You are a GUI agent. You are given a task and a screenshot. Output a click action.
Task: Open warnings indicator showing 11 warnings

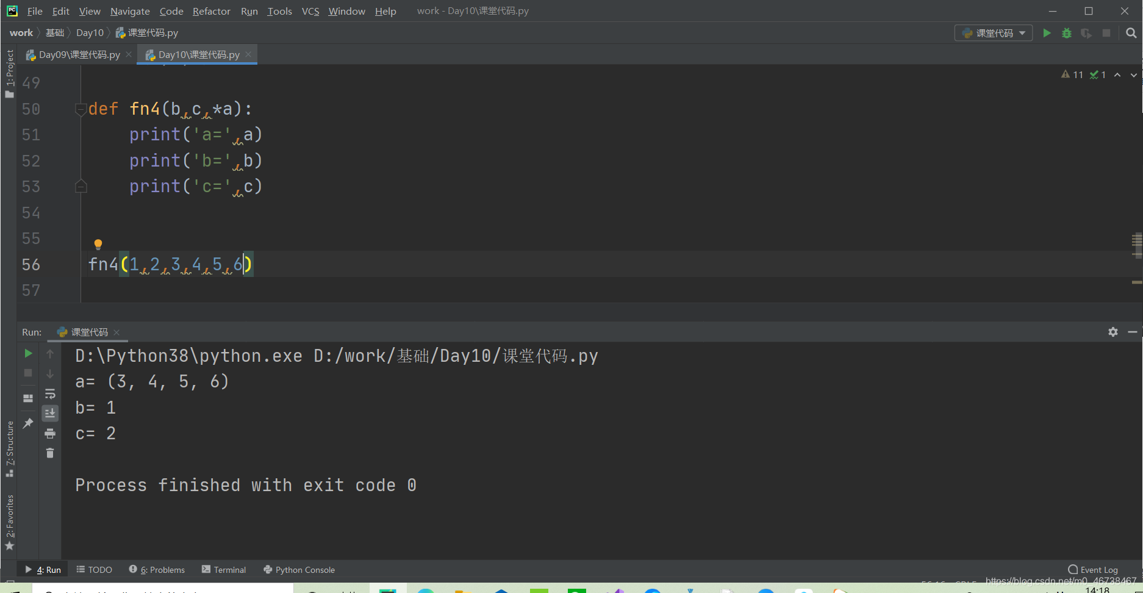click(1072, 74)
